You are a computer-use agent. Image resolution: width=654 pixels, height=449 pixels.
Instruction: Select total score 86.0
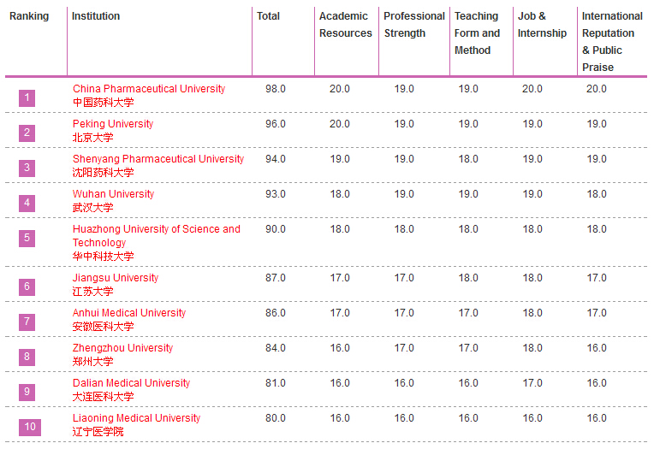[276, 313]
